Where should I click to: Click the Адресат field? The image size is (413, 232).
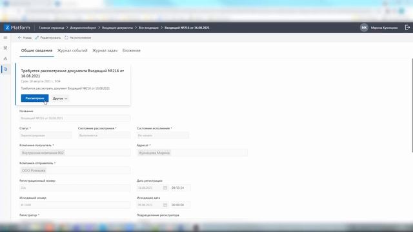pos(192,153)
